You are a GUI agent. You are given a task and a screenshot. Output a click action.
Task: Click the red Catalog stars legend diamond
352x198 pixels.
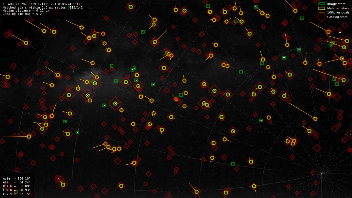point(322,17)
